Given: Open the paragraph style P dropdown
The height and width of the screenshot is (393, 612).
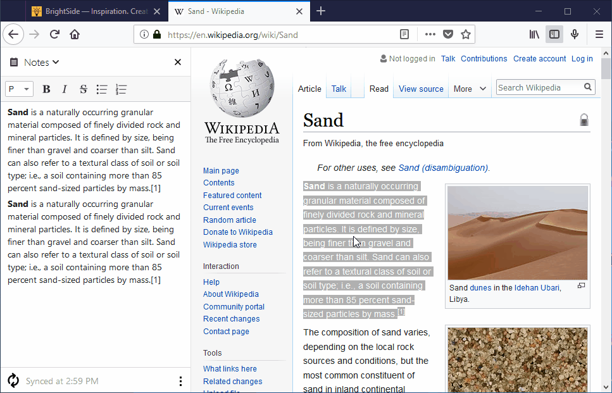Looking at the screenshot, I should coord(19,89).
